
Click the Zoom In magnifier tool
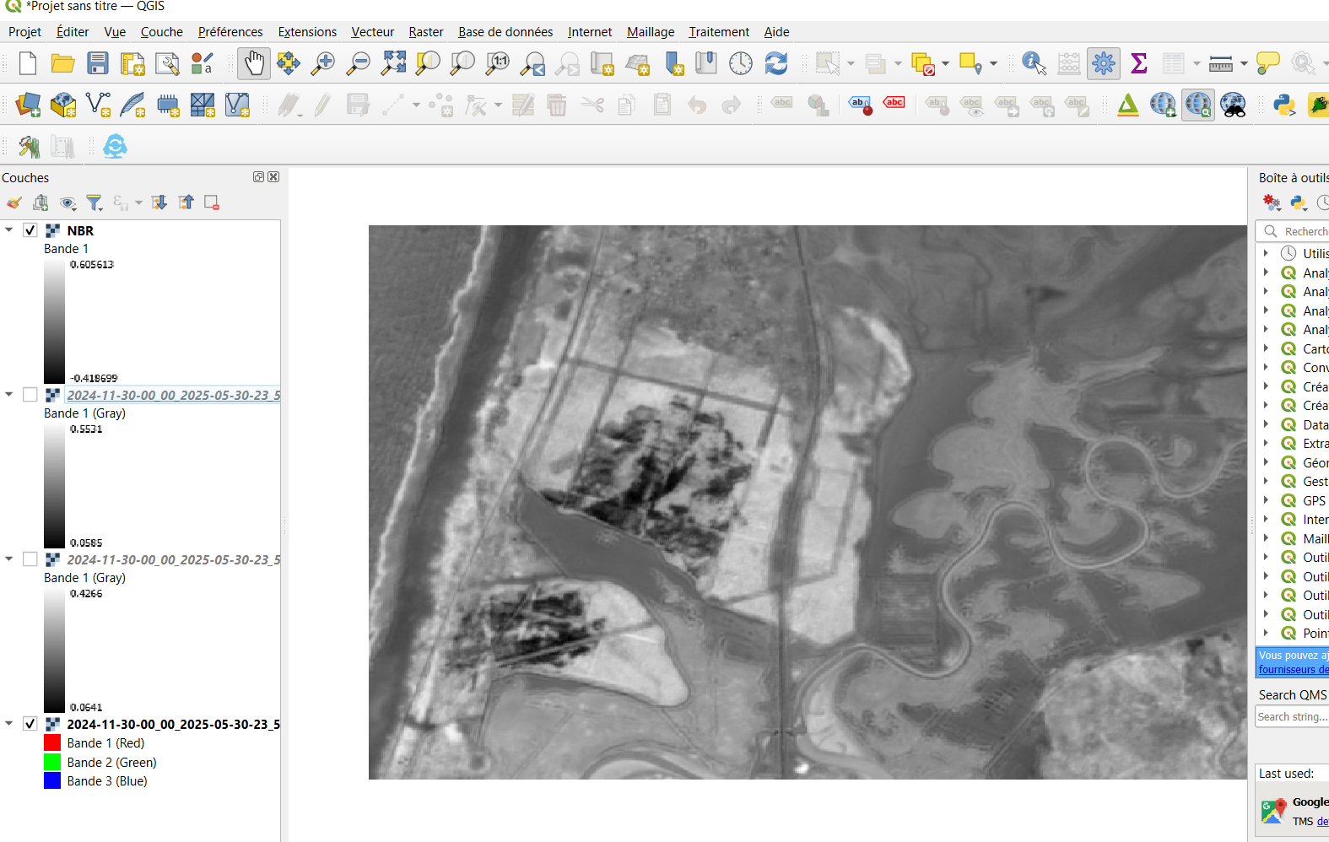click(x=323, y=63)
